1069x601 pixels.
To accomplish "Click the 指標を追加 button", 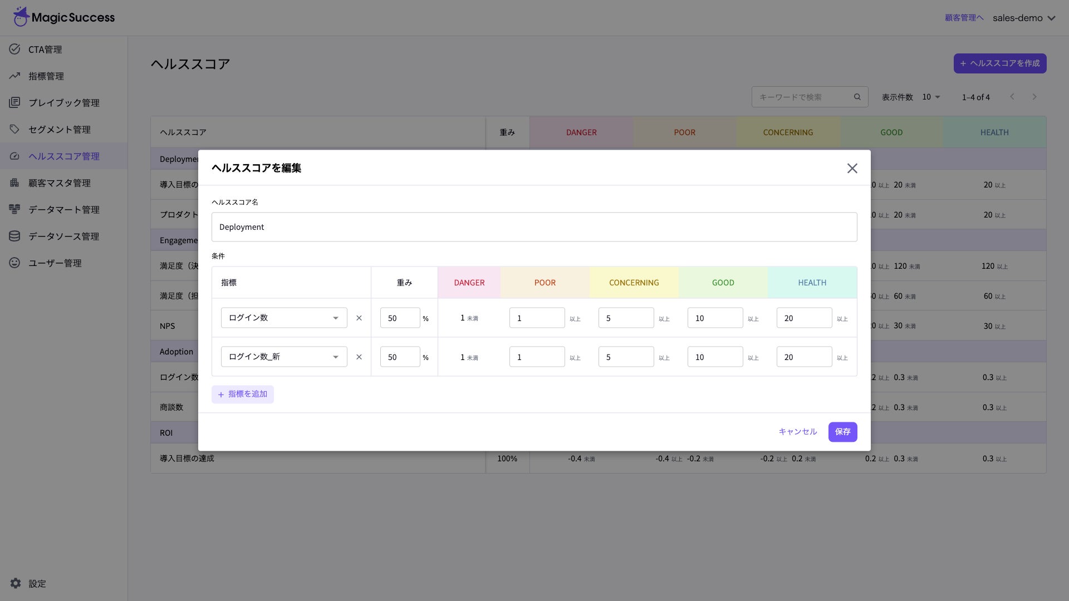I will click(x=243, y=394).
